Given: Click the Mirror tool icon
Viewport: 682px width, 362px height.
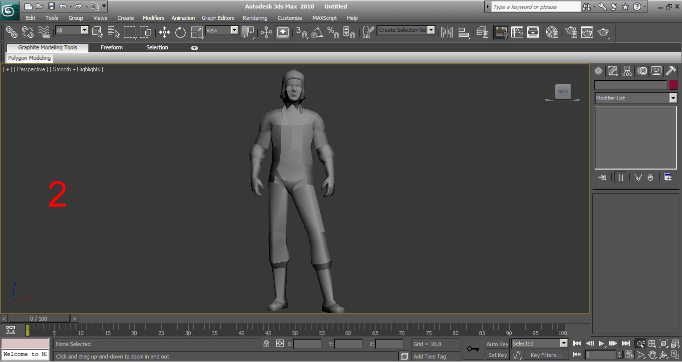Looking at the screenshot, I should pyautogui.click(x=447, y=32).
